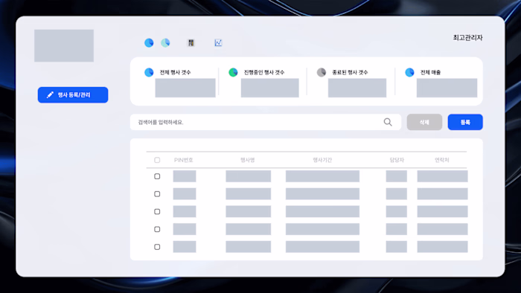521x293 pixels.
Task: Click the 연락처 column header
Action: pos(442,160)
